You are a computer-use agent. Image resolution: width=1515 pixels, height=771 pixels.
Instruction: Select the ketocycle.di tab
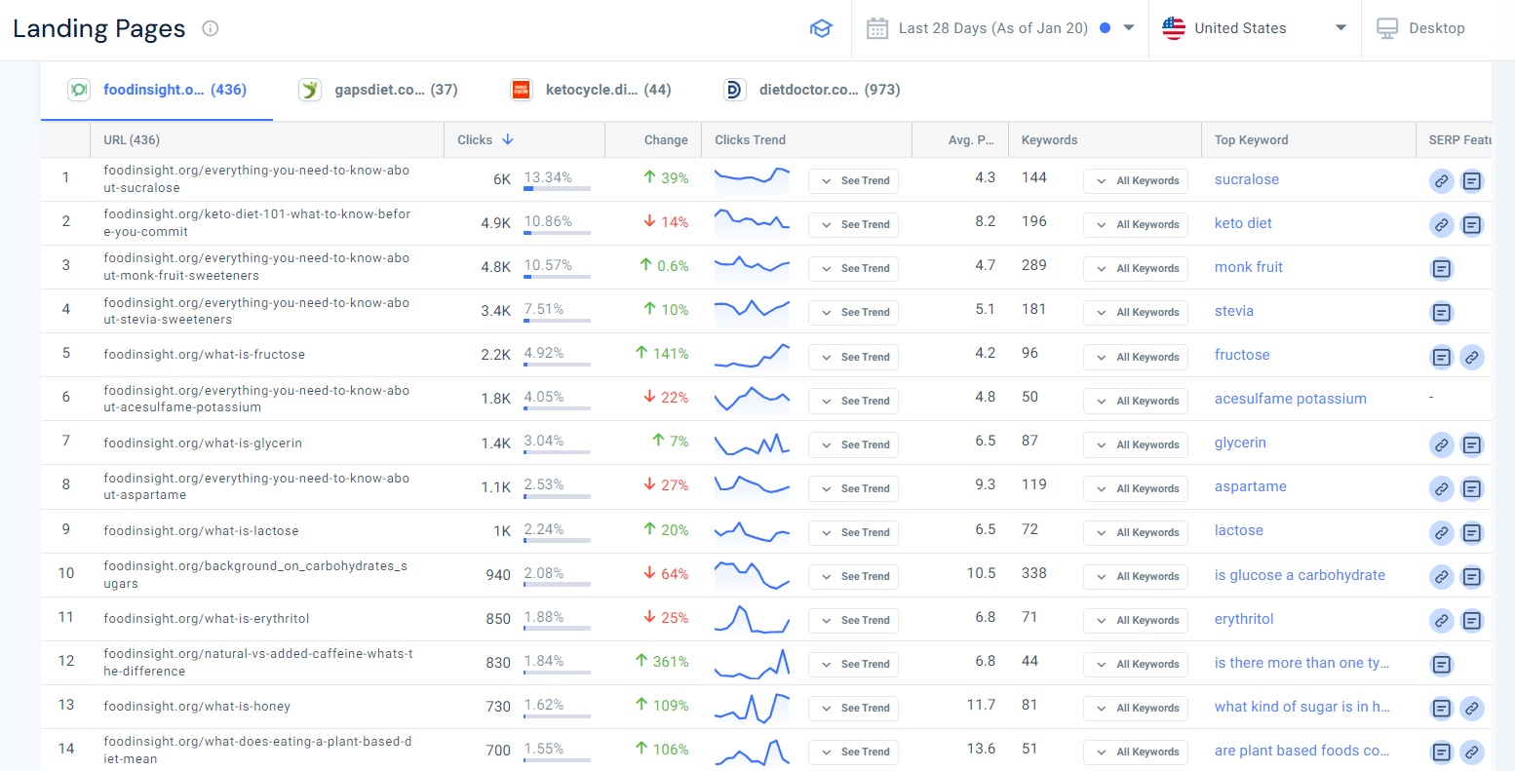click(x=591, y=90)
